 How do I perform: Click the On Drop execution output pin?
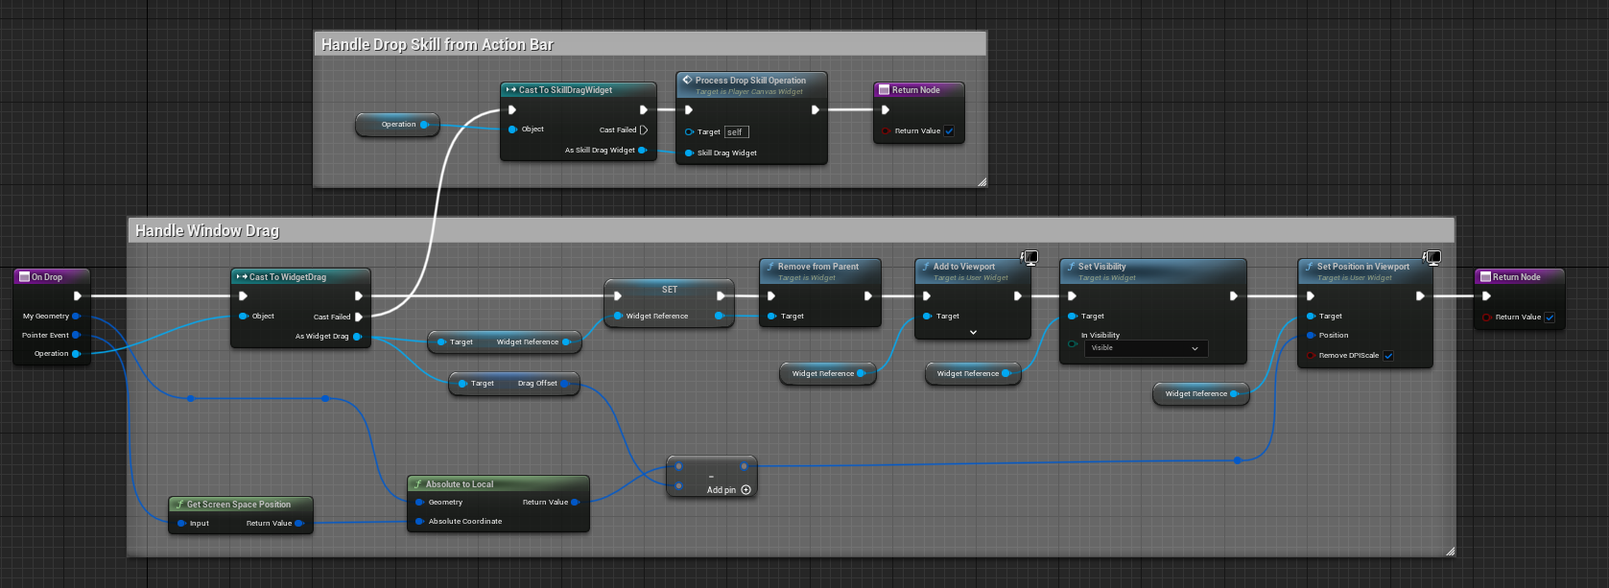[78, 296]
